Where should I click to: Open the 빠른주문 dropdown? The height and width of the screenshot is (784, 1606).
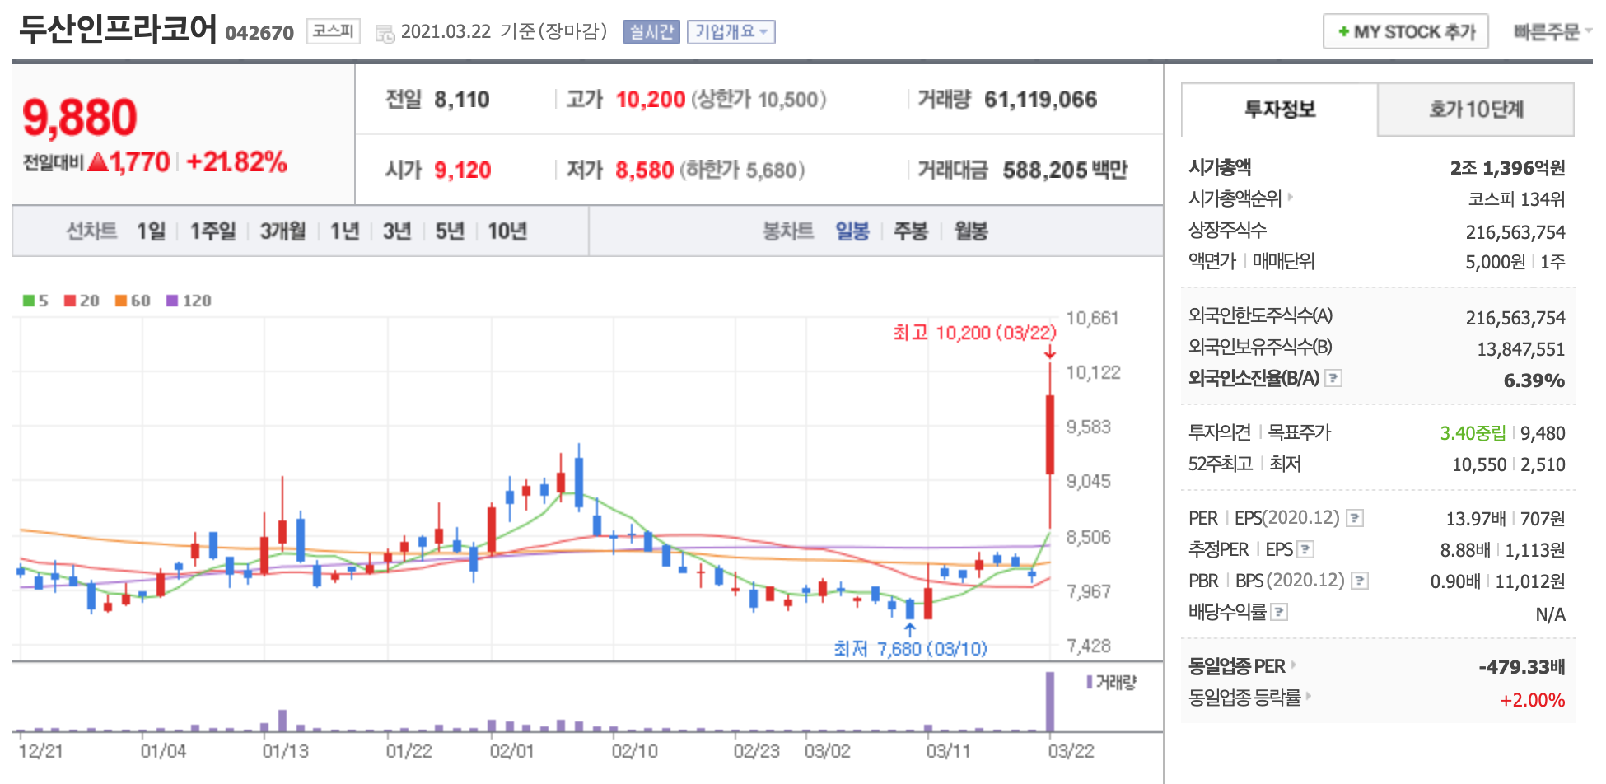(x=1552, y=31)
